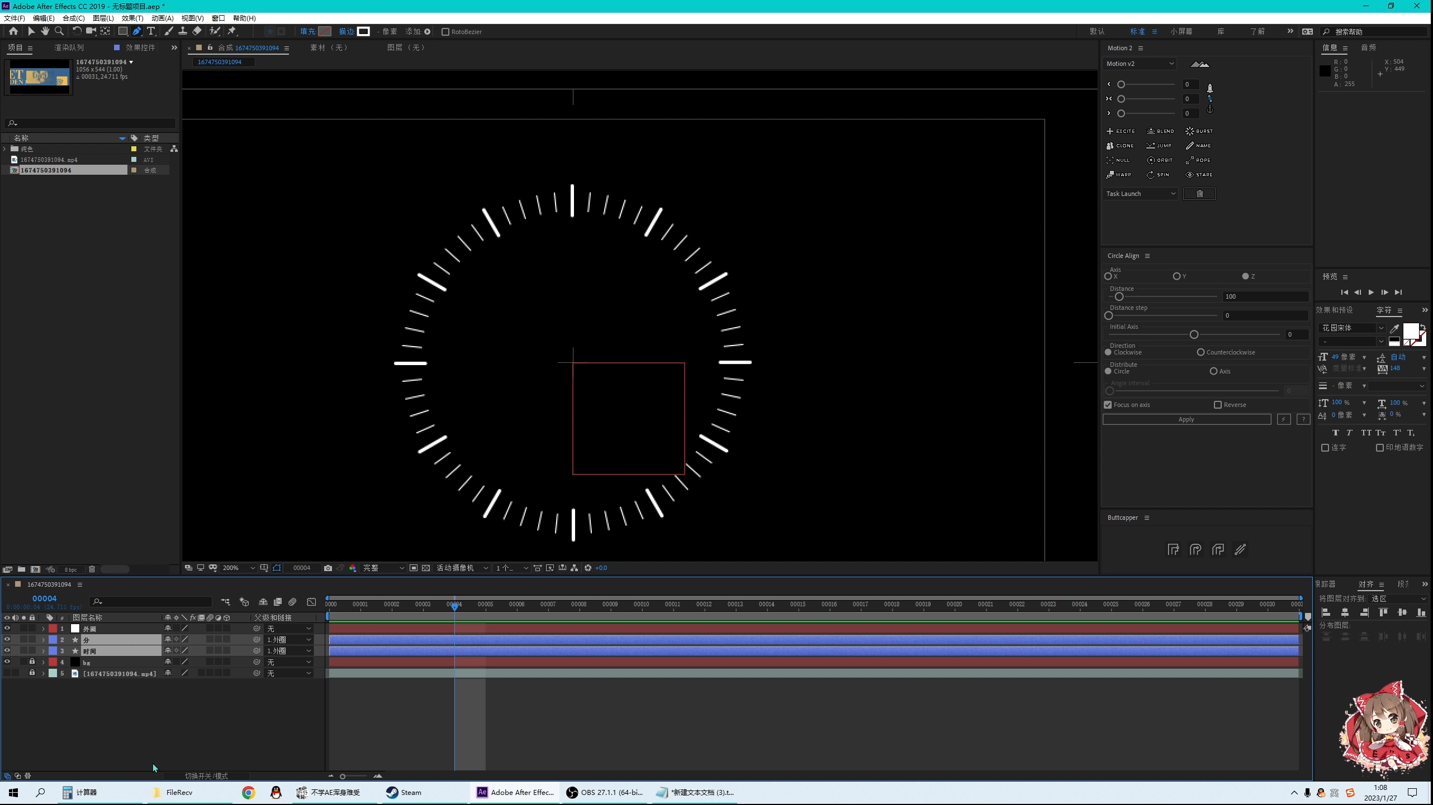Select the Type text tool

click(x=151, y=31)
